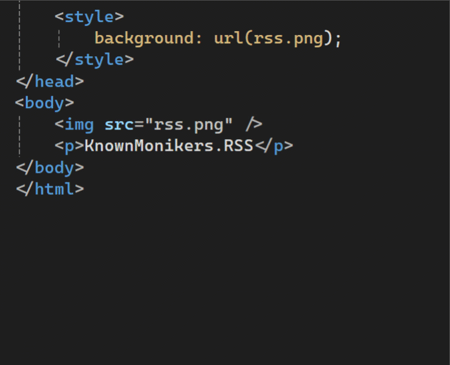The height and width of the screenshot is (365, 450).
Task: Place cursor on the img tag name
Action: [x=79, y=124]
